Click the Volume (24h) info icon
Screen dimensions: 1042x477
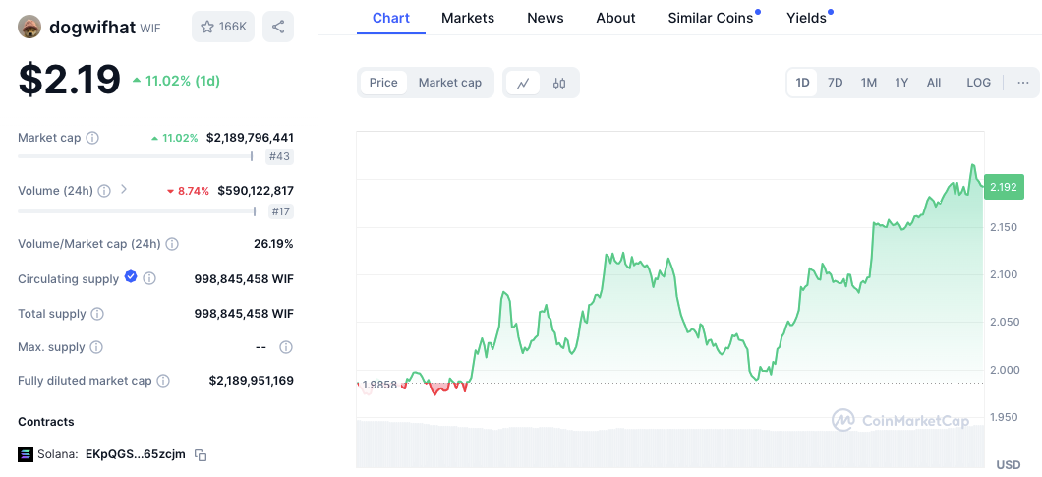[x=103, y=191]
